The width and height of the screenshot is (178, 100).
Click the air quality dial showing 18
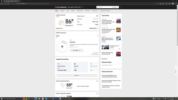click(62, 47)
